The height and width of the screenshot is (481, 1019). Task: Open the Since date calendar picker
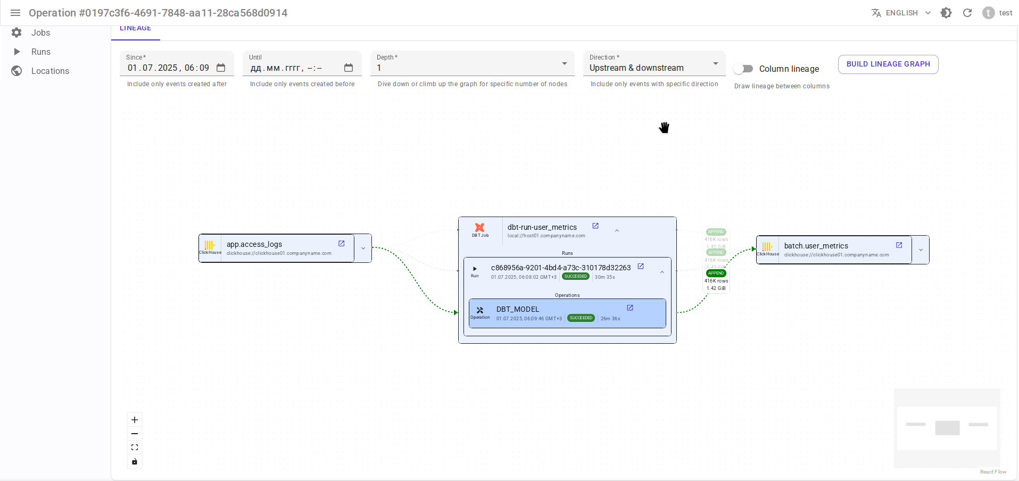coord(221,68)
